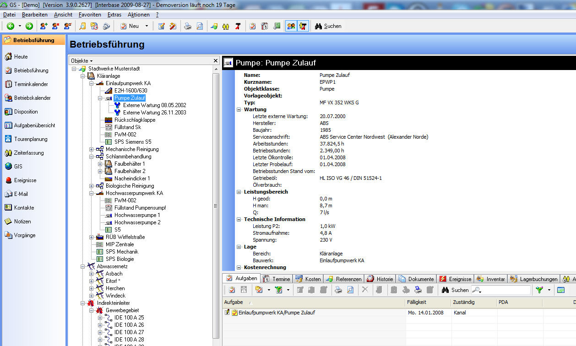
Task: Click the print preview icon in the Aufgaben toolbar
Action: pos(350,290)
